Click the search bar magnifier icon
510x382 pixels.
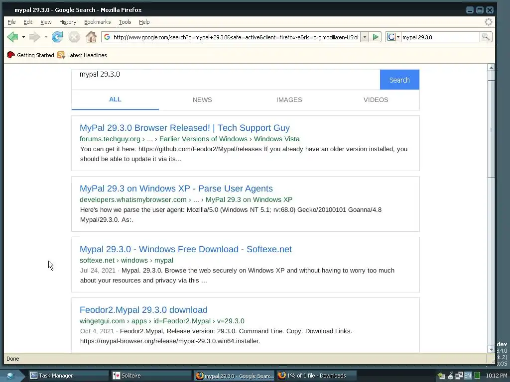tap(486, 37)
